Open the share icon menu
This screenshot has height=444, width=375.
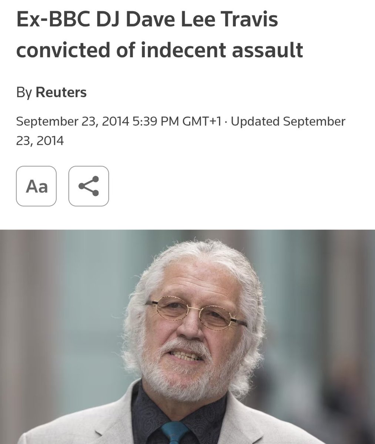tap(89, 186)
